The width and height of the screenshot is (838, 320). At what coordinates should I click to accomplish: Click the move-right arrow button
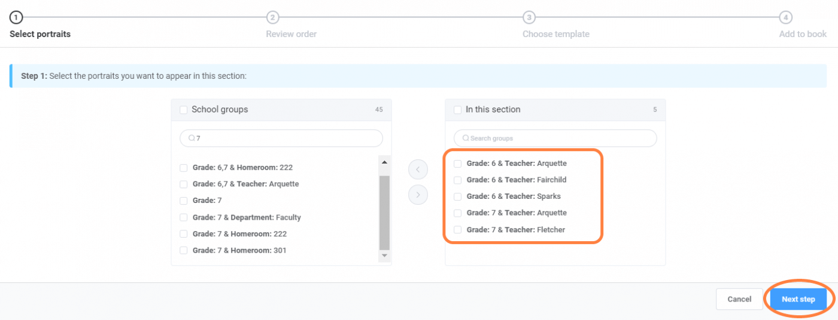click(x=418, y=195)
